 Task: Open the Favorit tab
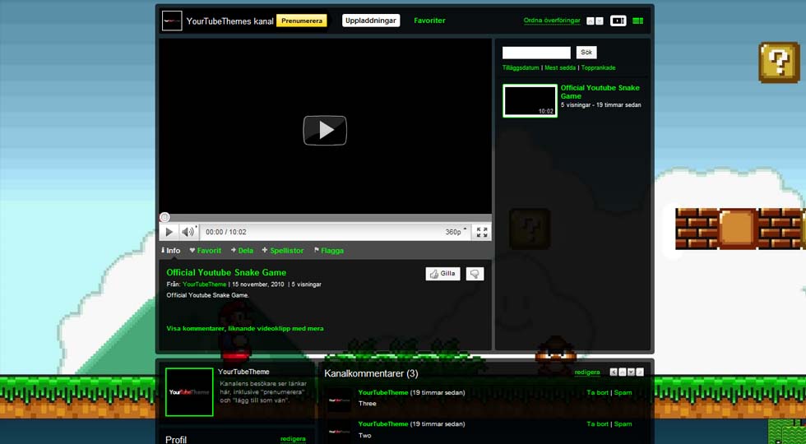(205, 251)
